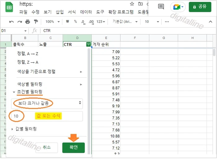This screenshot has width=217, height=159.
Task: Select row 1 header number
Action: tap(6, 44)
